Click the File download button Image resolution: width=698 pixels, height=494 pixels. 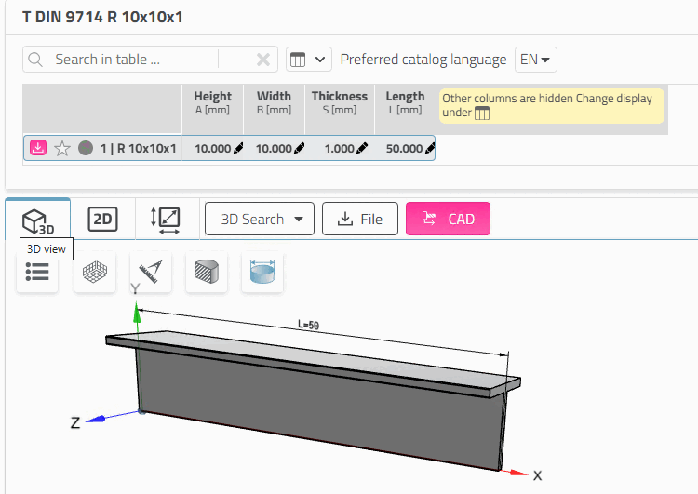tap(359, 219)
